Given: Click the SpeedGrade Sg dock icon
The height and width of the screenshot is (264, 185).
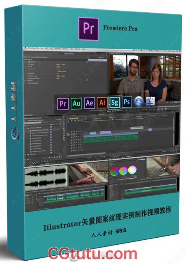Looking at the screenshot, I should (x=115, y=102).
